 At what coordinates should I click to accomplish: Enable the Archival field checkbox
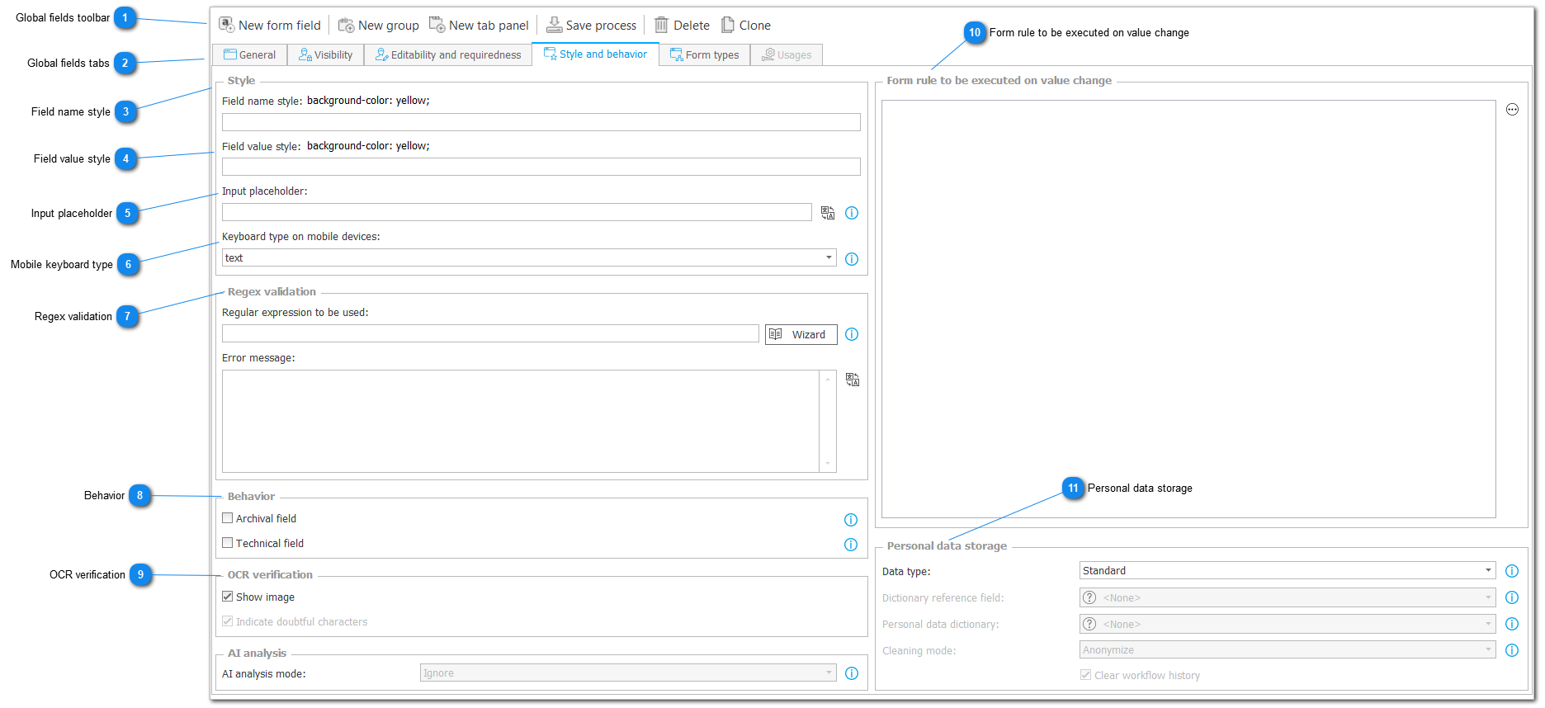(228, 518)
